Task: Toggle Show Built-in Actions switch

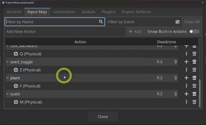Action: tap(194, 32)
